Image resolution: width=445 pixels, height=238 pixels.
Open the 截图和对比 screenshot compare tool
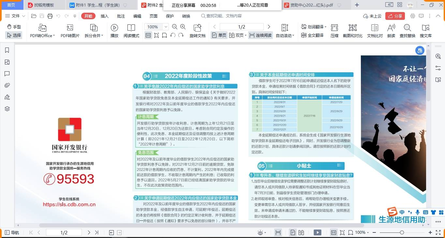tap(352, 28)
